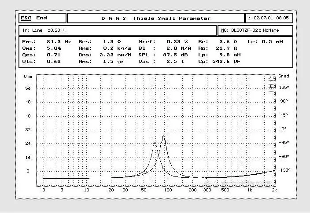Select the MO: DL30TZF-02q NoName field

click(x=255, y=30)
